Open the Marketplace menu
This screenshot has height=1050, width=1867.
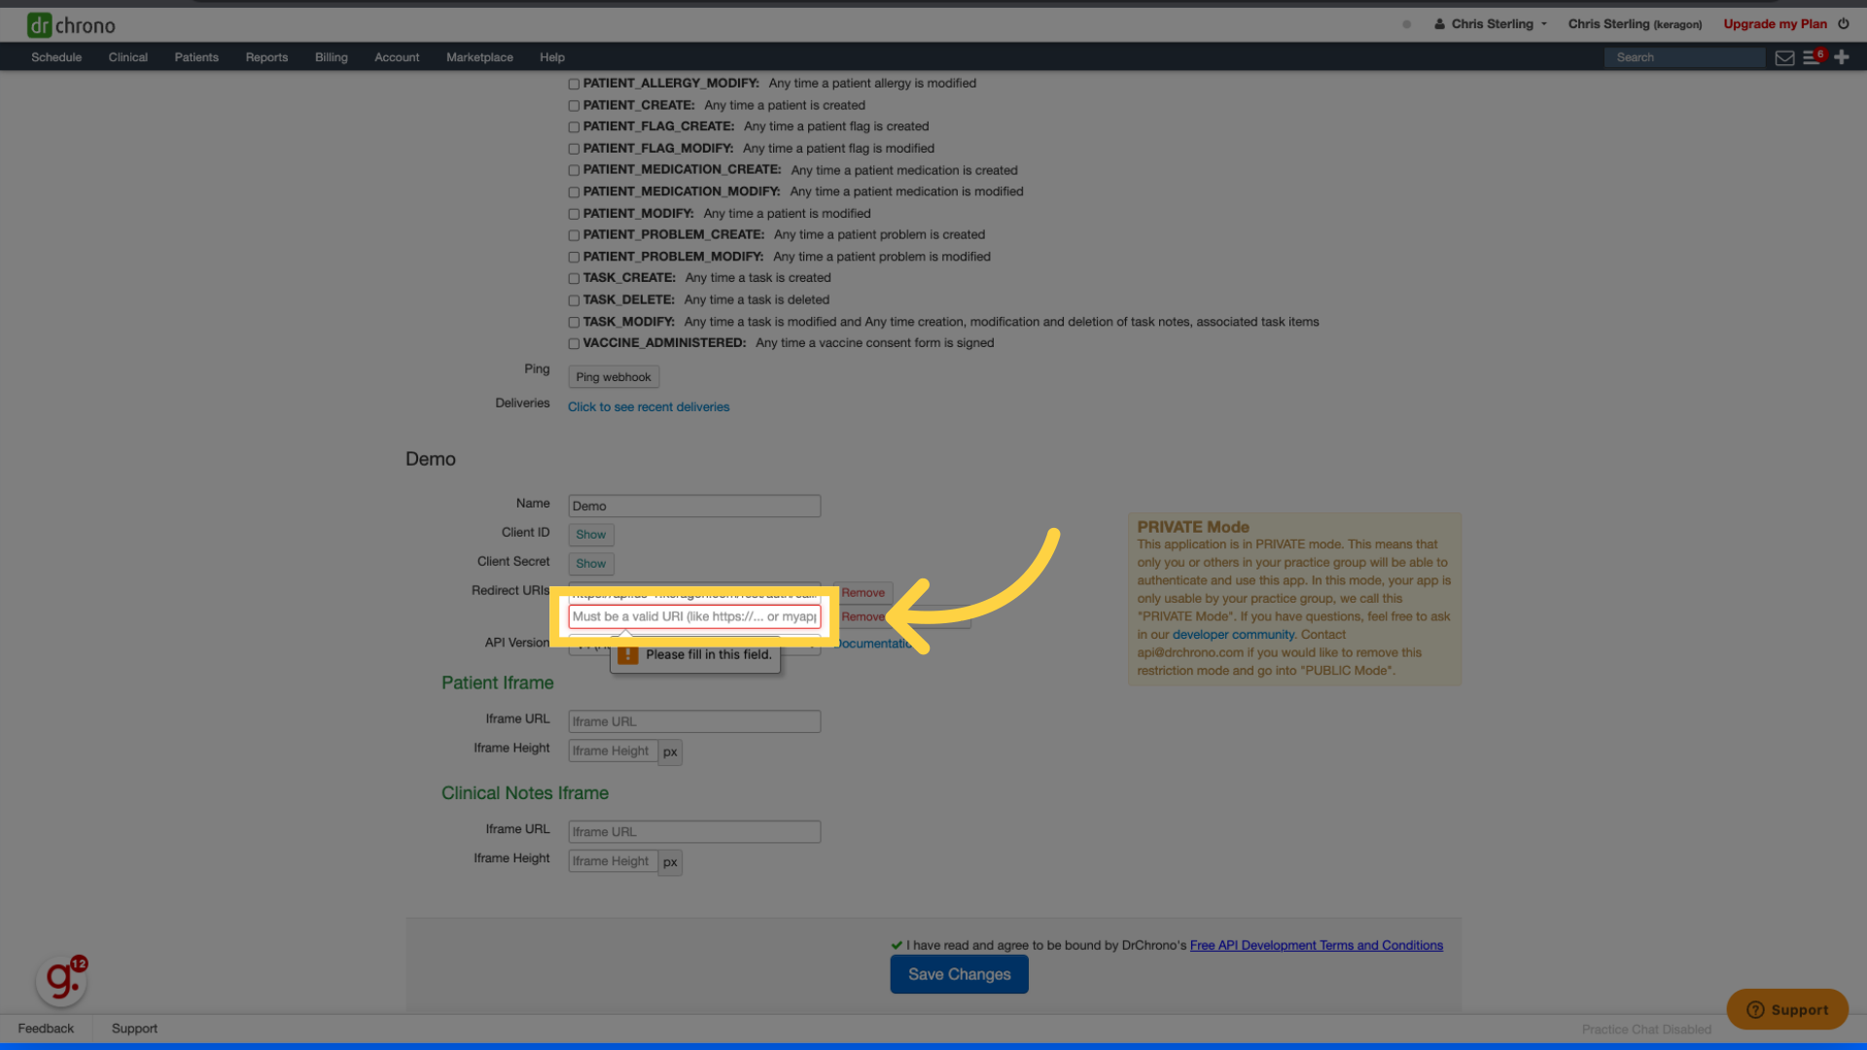tap(479, 57)
